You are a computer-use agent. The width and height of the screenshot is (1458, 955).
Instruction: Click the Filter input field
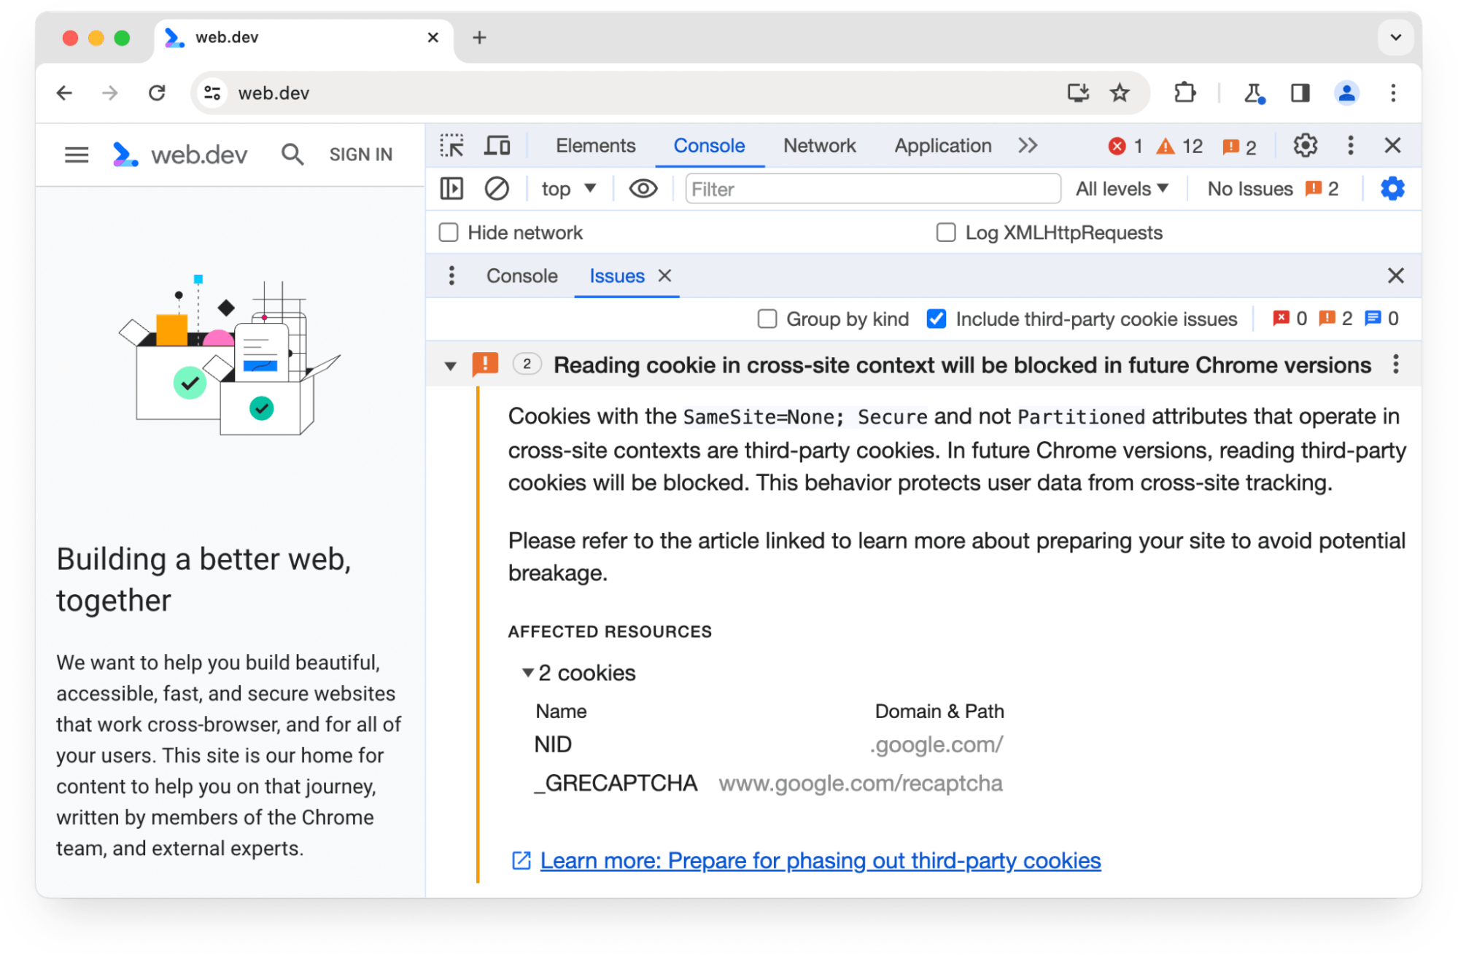pyautogui.click(x=866, y=190)
